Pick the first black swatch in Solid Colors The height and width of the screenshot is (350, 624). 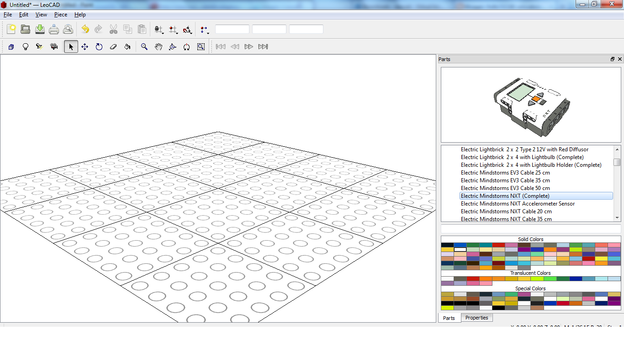(x=447, y=245)
